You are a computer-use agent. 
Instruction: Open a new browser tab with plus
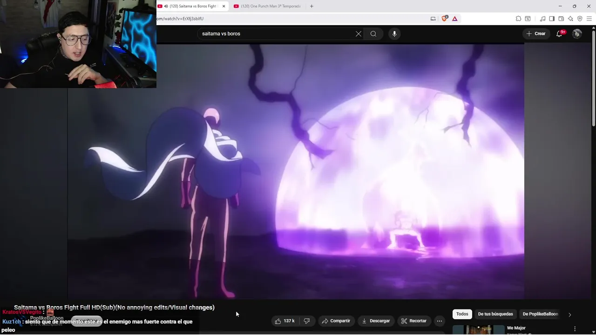312,6
